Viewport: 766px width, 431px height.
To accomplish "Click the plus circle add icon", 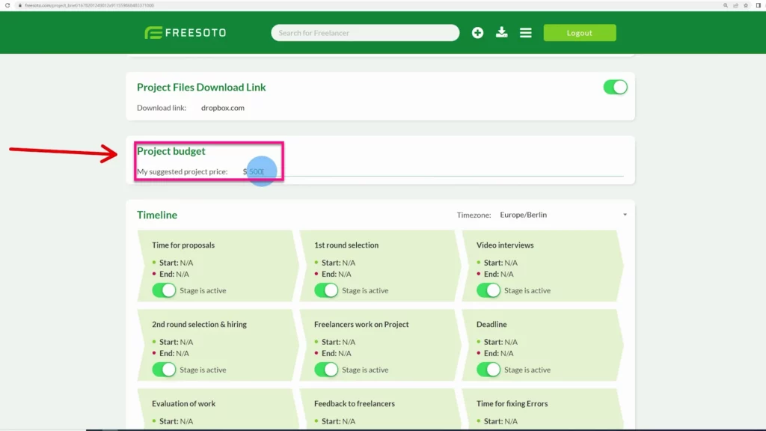I will pyautogui.click(x=477, y=33).
